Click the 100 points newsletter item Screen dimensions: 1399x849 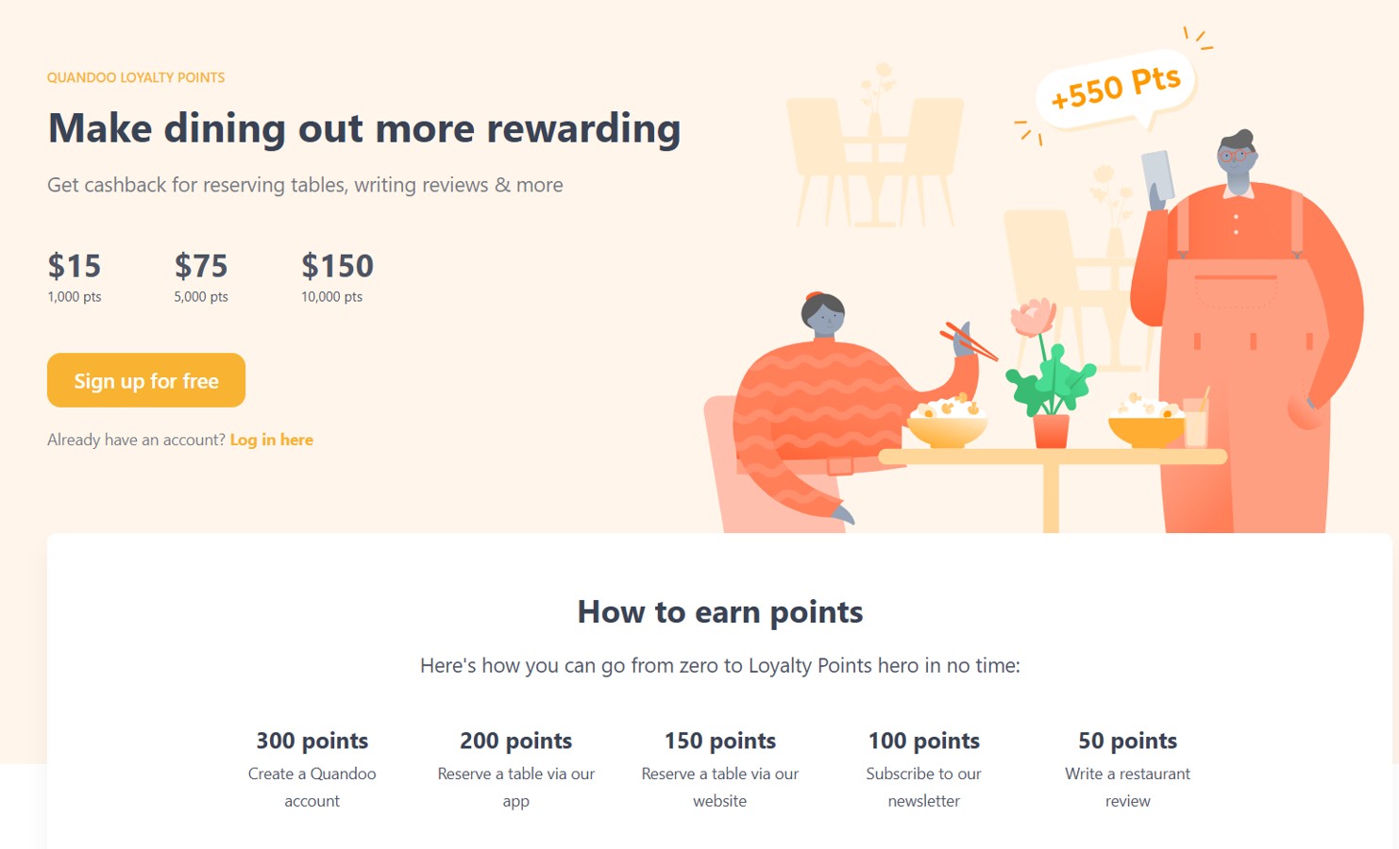tap(923, 769)
